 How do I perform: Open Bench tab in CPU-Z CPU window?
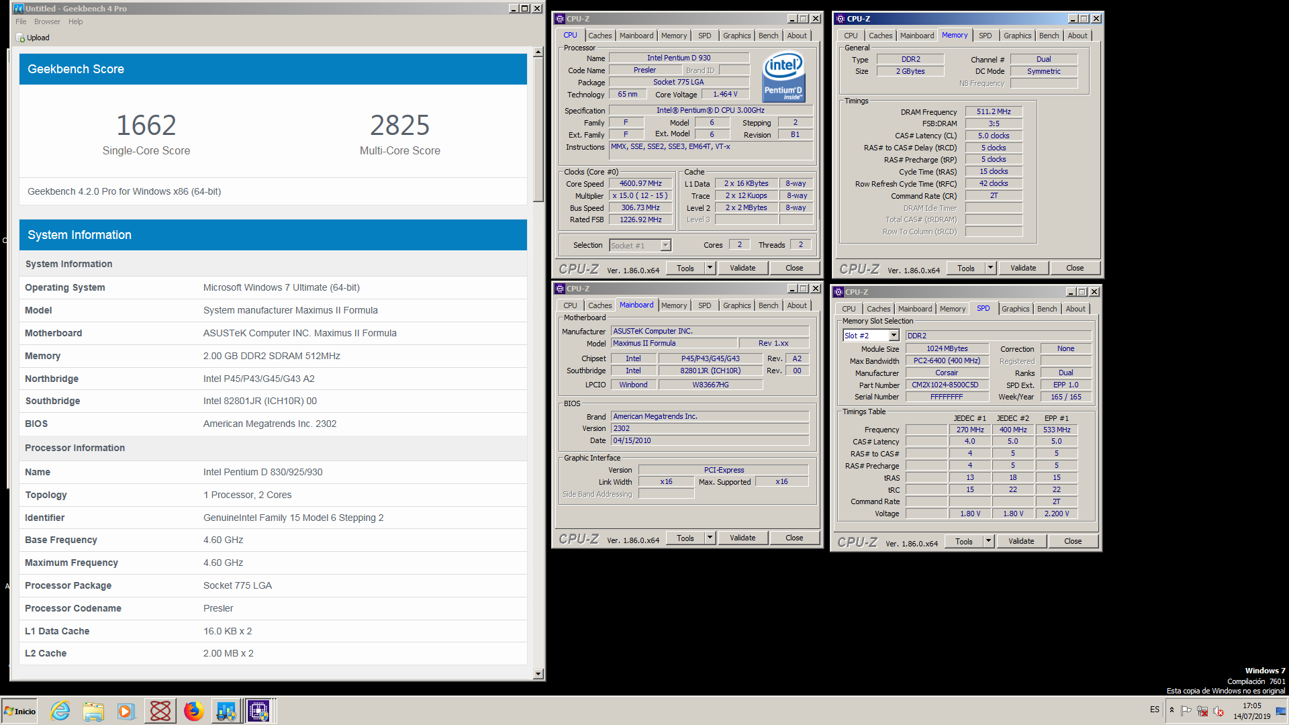point(768,36)
